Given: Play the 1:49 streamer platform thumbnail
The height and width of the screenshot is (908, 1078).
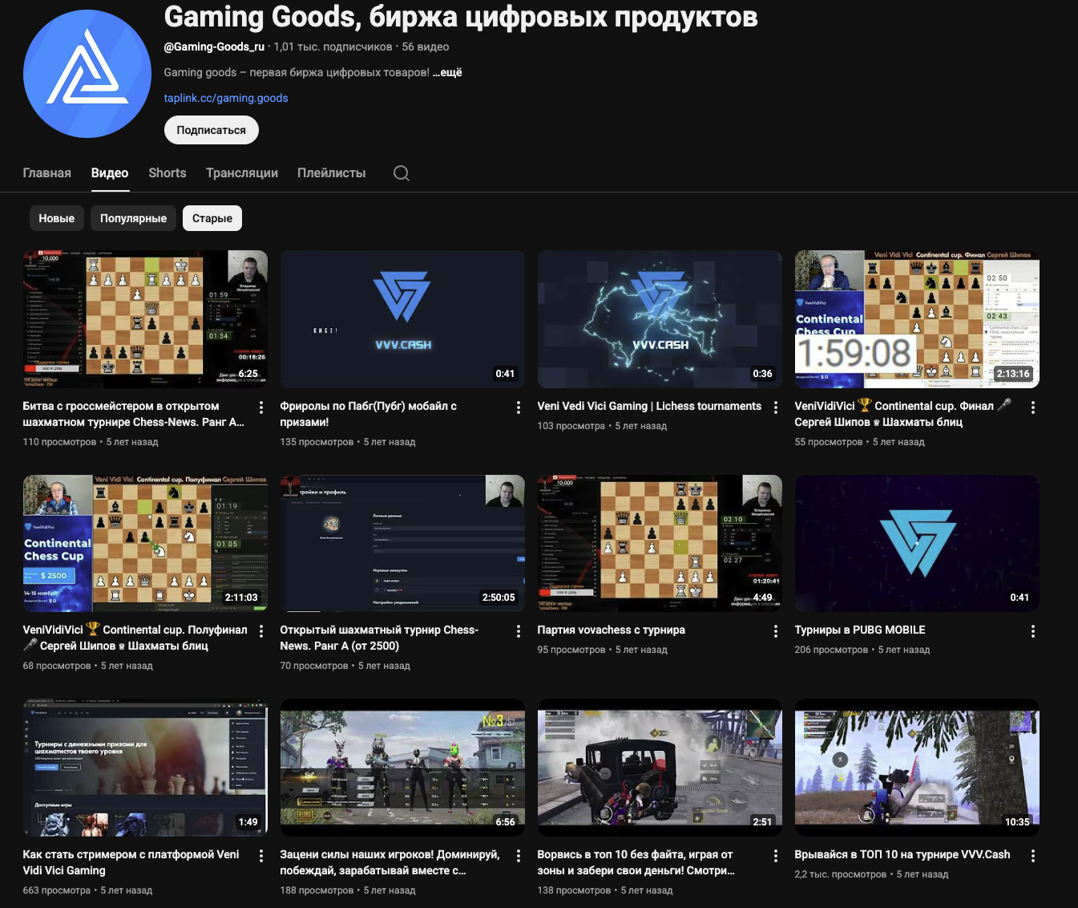Looking at the screenshot, I should tap(145, 768).
